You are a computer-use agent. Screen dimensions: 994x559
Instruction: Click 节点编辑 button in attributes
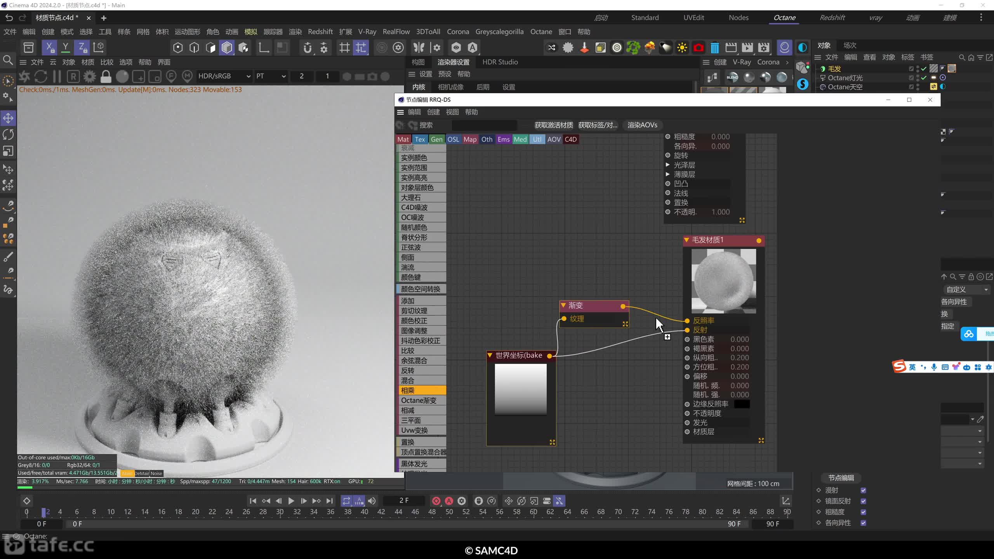[x=841, y=478]
